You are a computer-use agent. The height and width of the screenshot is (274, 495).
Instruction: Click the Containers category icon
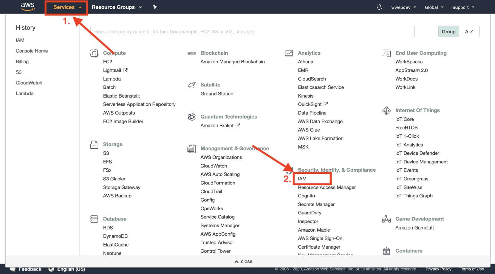(x=386, y=251)
